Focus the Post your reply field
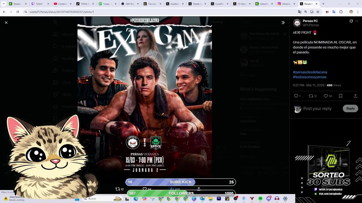Screen dimensions: 362x203 pos(317,109)
